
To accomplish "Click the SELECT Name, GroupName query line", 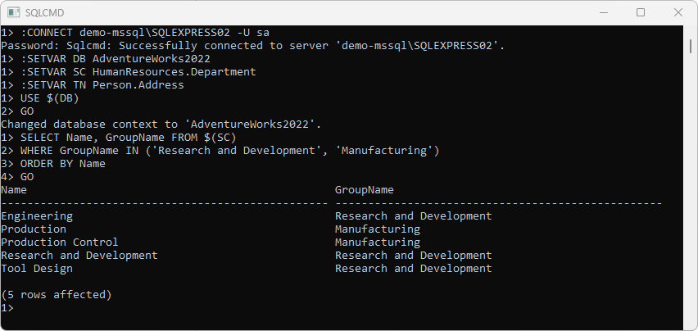I will pyautogui.click(x=119, y=138).
